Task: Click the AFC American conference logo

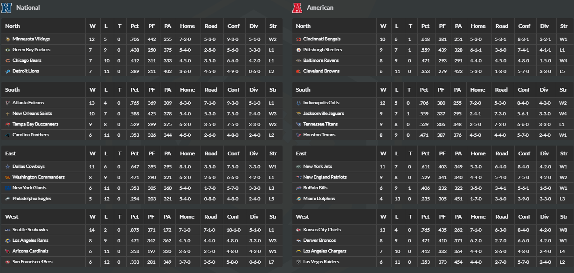Action: 297,7
